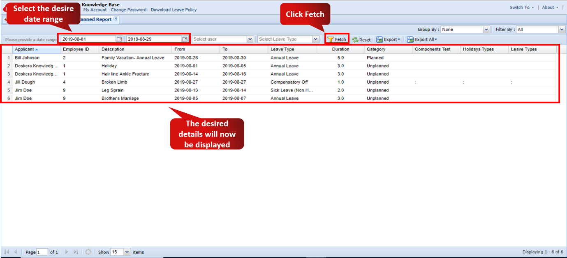Open the My Account menu
The width and height of the screenshot is (567, 258).
(95, 9)
